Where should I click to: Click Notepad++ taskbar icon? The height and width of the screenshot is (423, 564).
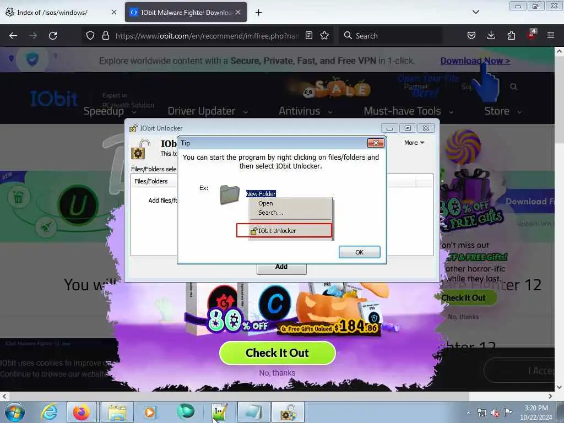point(219,412)
